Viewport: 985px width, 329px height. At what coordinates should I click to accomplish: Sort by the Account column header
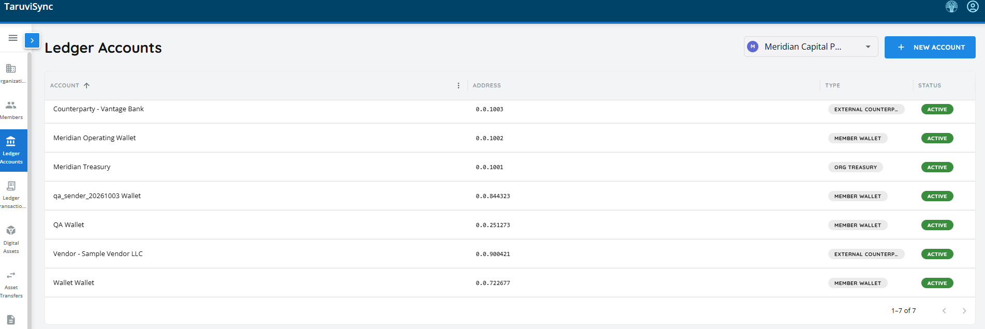pyautogui.click(x=65, y=85)
